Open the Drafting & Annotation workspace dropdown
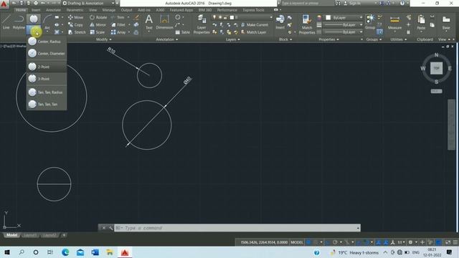The image size is (459, 258). [89, 3]
